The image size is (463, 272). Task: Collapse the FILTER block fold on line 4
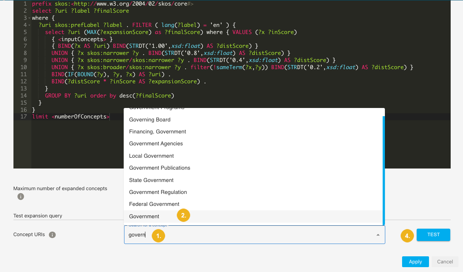click(29, 25)
